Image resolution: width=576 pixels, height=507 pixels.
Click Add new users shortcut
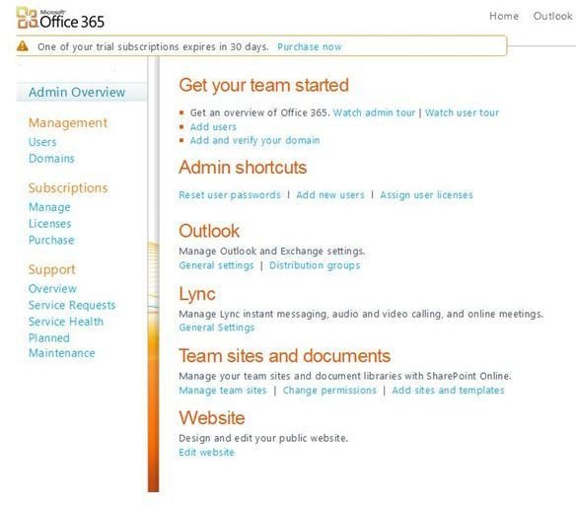point(330,195)
